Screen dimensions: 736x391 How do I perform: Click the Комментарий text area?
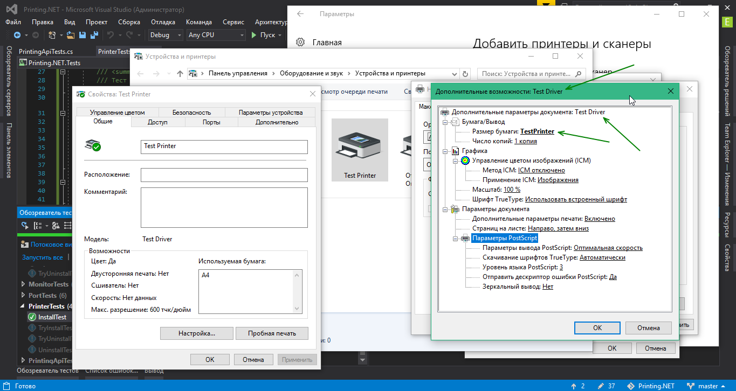[x=224, y=208]
